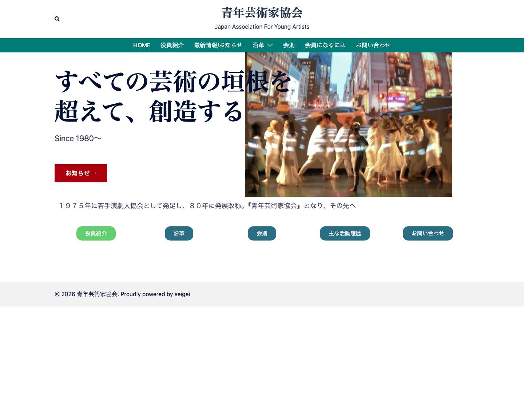Viewport: 524px width, 393px height.
Task: Open the 沿革 dropdown chevron in navbar
Action: click(x=270, y=45)
